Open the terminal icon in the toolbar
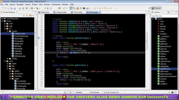 point(84,8)
